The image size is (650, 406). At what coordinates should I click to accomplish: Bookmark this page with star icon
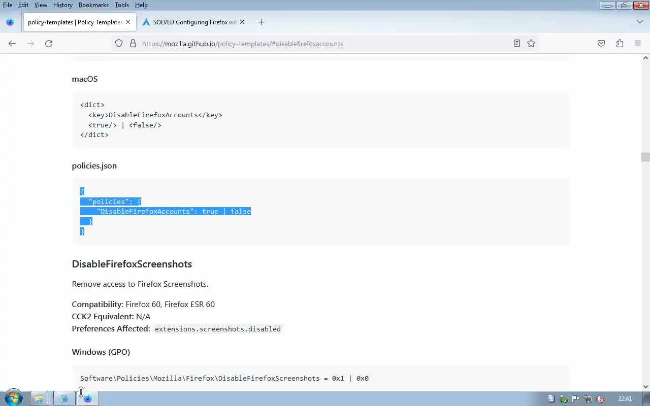point(531,44)
